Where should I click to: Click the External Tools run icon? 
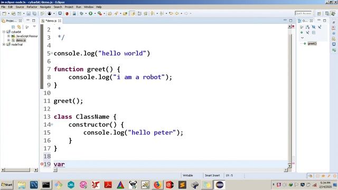coord(100,14)
